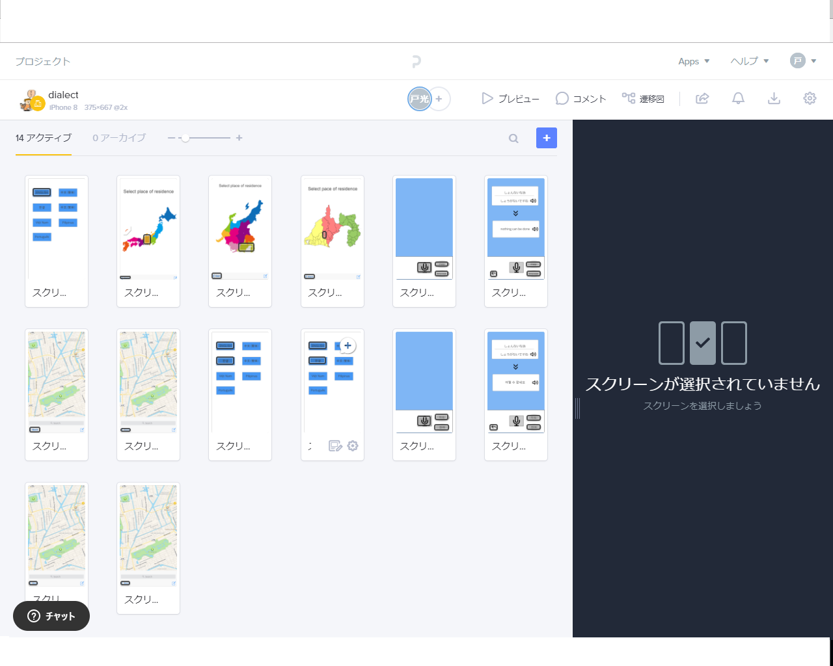Screen dimensions: 833x666
Task: Switch to the 14 アクティブ tab
Action: tap(44, 138)
